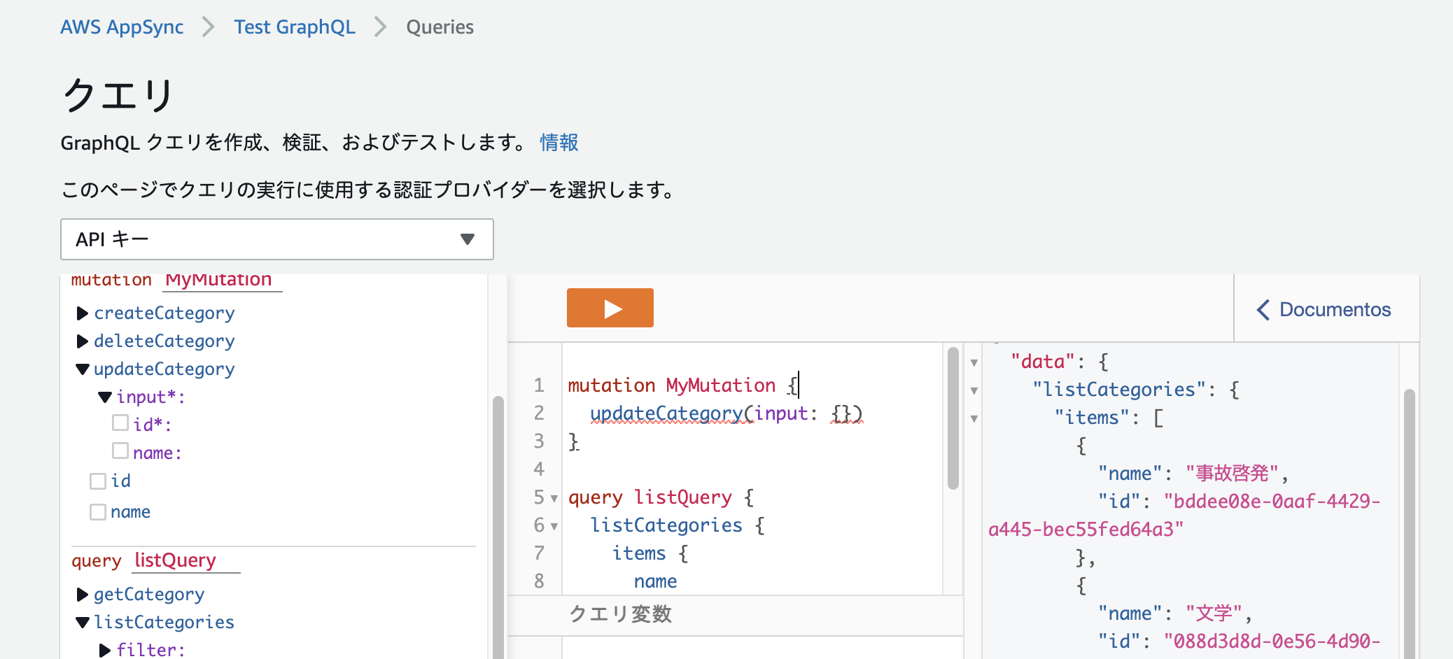Click the items field on editor line 7
The width and height of the screenshot is (1453, 659).
638,553
